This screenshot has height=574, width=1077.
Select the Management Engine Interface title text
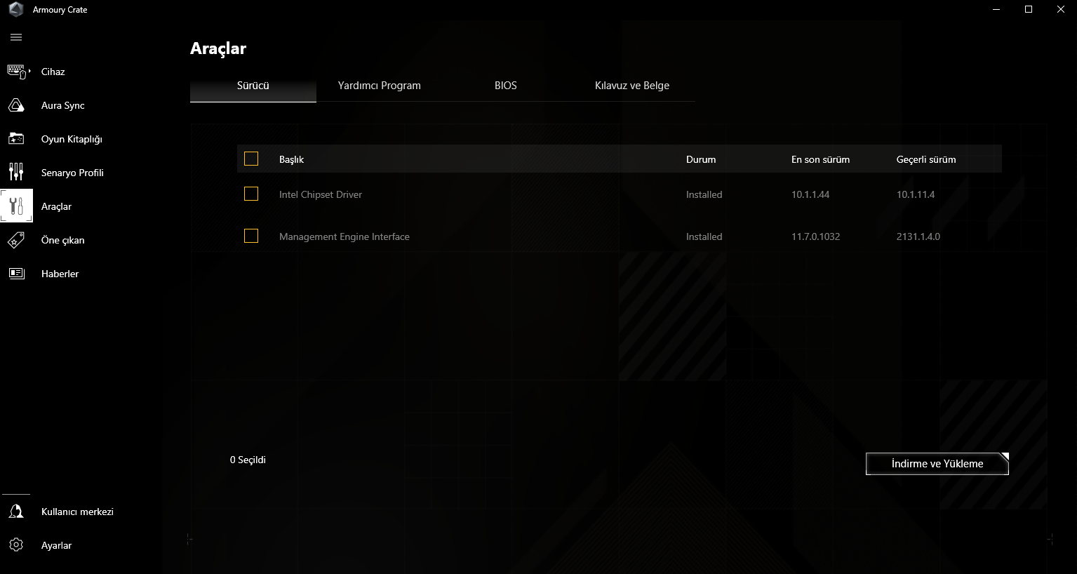(344, 236)
